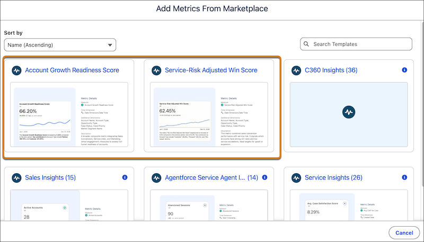Viewport: 424px width, 242px height.
Task: Select the Service-Risk Adjusted Win Score preview thumbnail
Action: click(209, 114)
